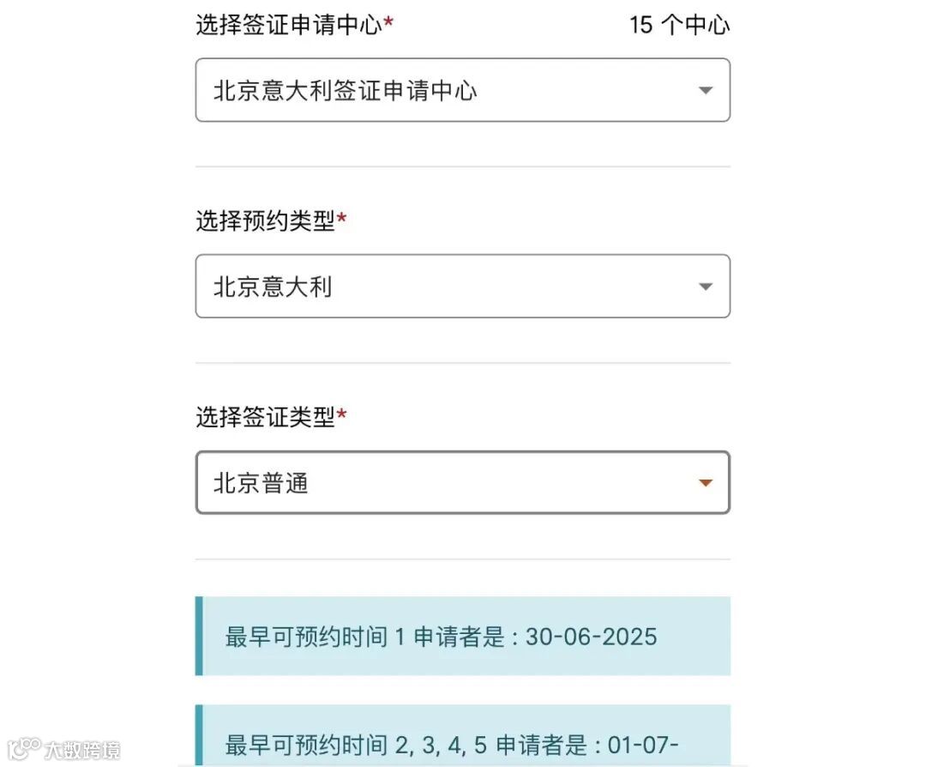Screen dimensions: 926x767
Task: Expand the 北京意大利签证申请中心 dropdown arrow
Action: 705,90
